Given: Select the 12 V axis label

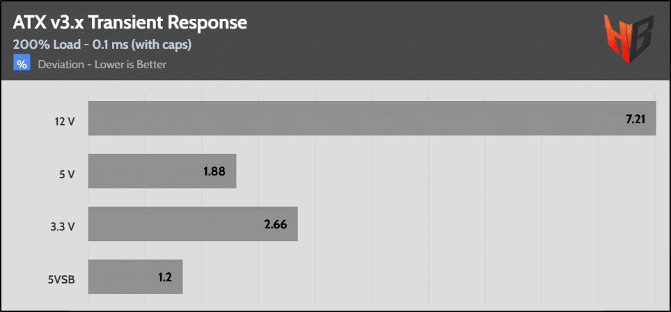Looking at the screenshot, I should point(65,121).
